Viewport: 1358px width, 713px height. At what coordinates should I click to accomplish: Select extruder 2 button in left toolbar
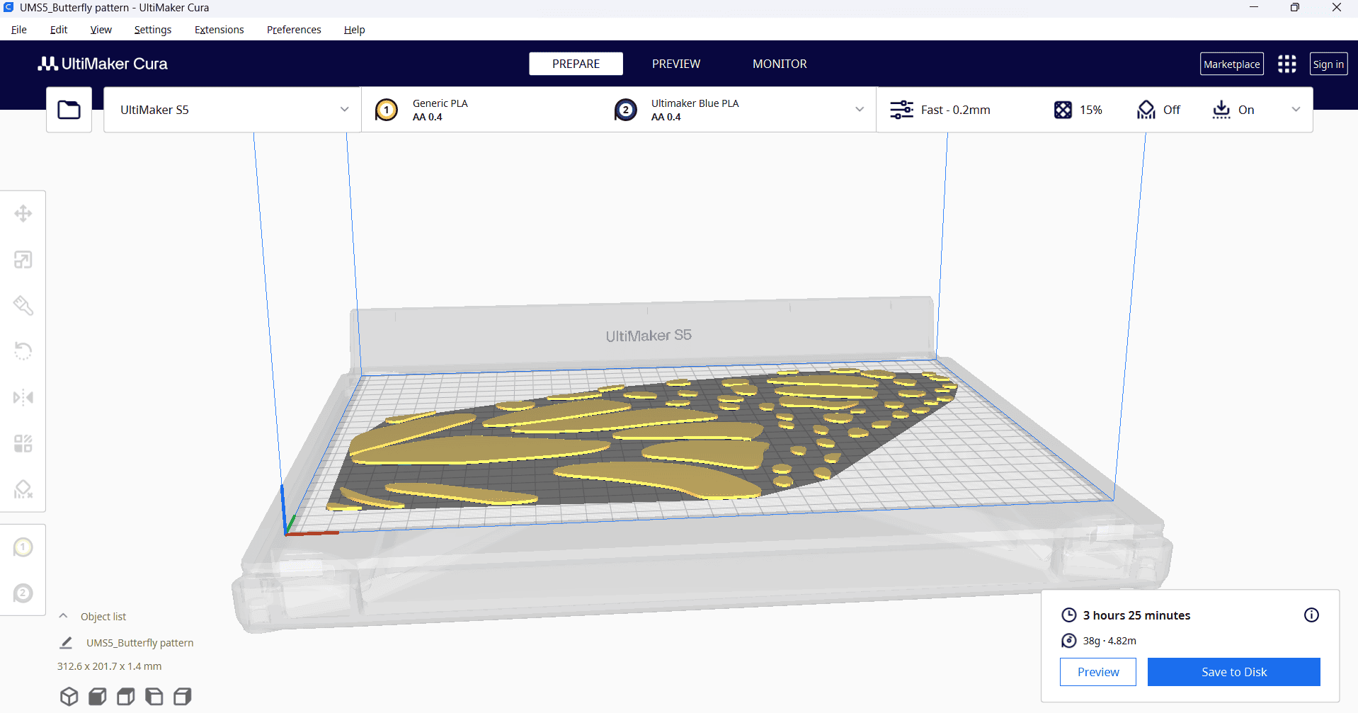coord(23,593)
